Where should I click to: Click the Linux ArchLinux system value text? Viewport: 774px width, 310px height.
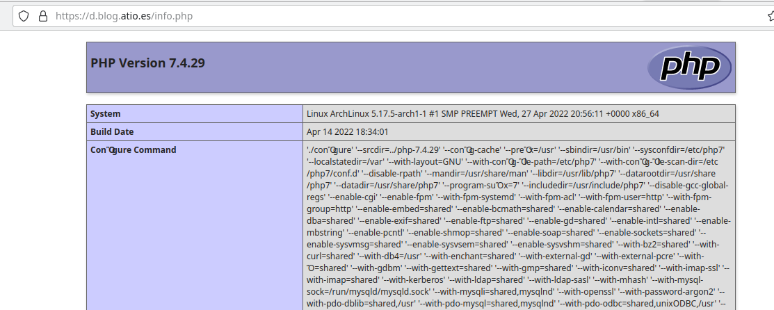pos(483,114)
